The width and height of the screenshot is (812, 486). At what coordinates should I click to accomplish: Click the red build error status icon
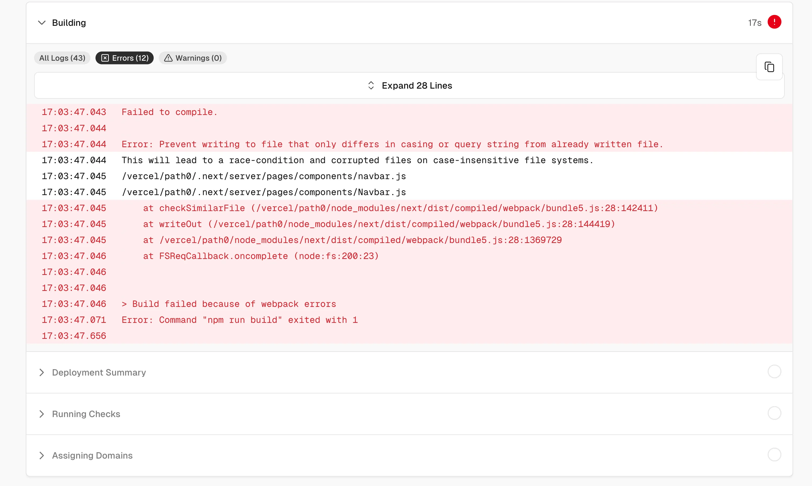774,22
